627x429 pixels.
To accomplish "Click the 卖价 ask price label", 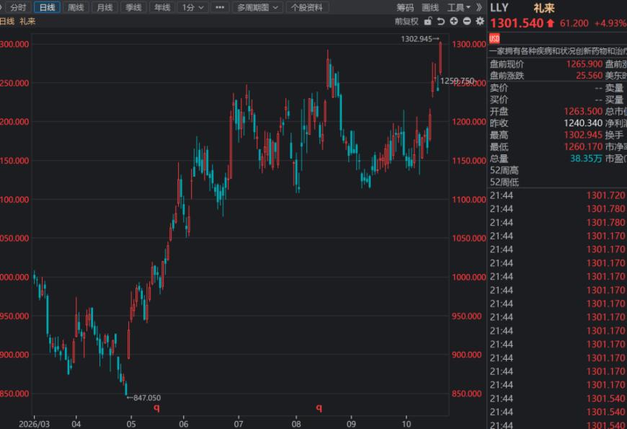I will pos(499,88).
